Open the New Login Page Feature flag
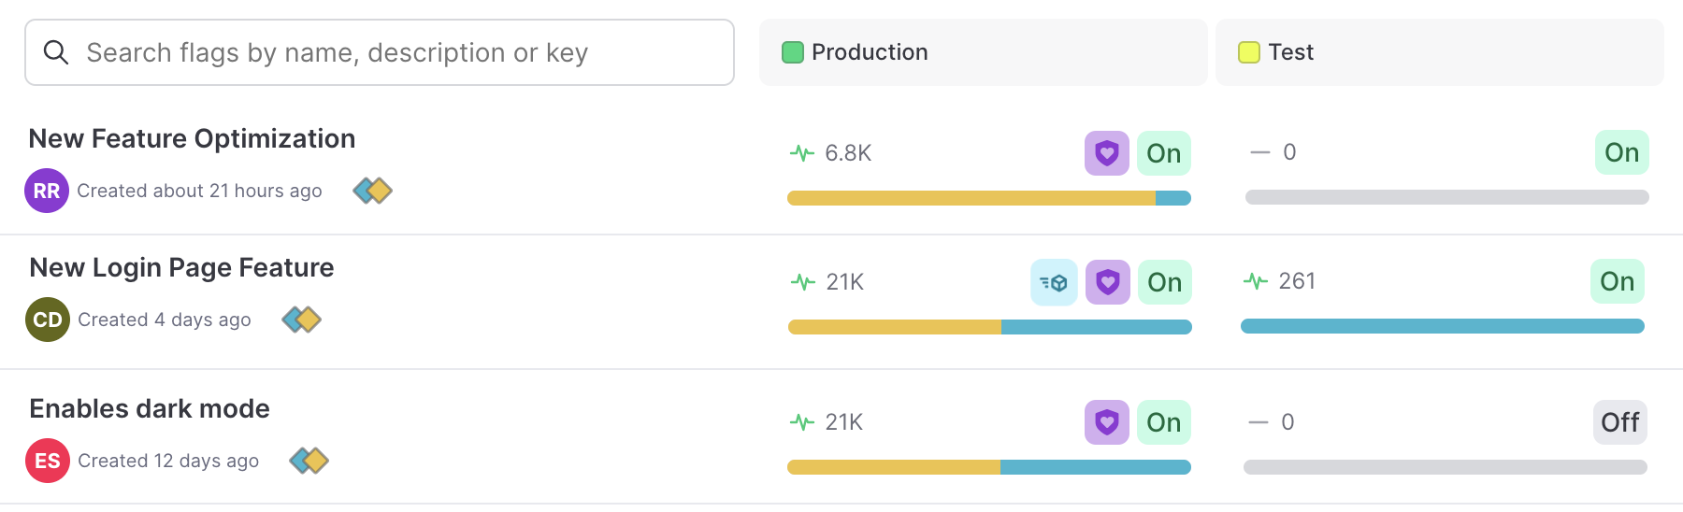Screen dimensions: 1683x512 pos(181,267)
